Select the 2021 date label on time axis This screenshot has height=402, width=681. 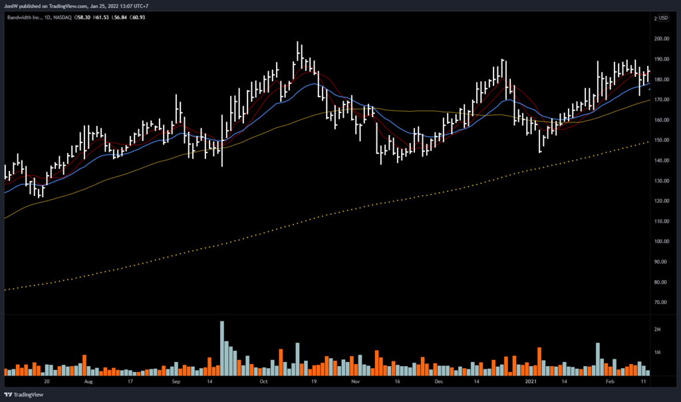point(531,383)
